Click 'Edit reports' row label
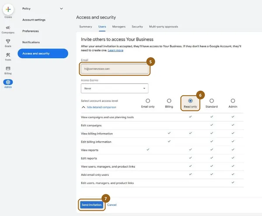The image size is (262, 216). point(89,158)
